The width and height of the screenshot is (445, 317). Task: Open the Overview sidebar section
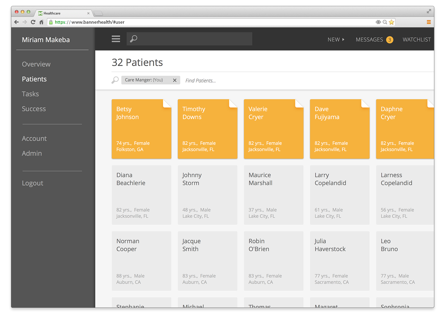36,64
